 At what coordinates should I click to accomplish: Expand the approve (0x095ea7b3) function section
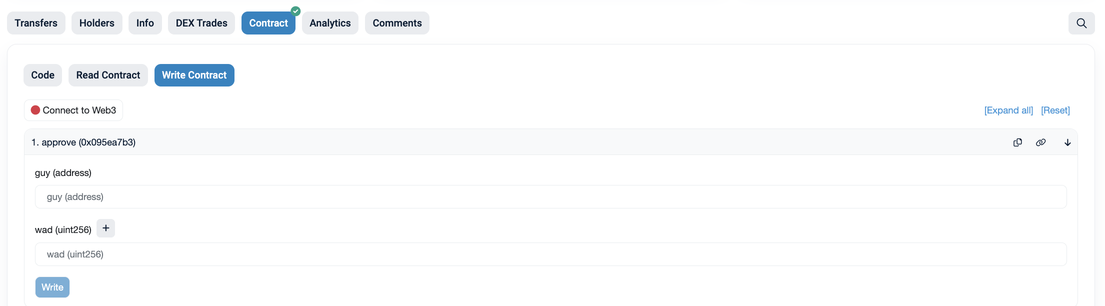pyautogui.click(x=84, y=142)
